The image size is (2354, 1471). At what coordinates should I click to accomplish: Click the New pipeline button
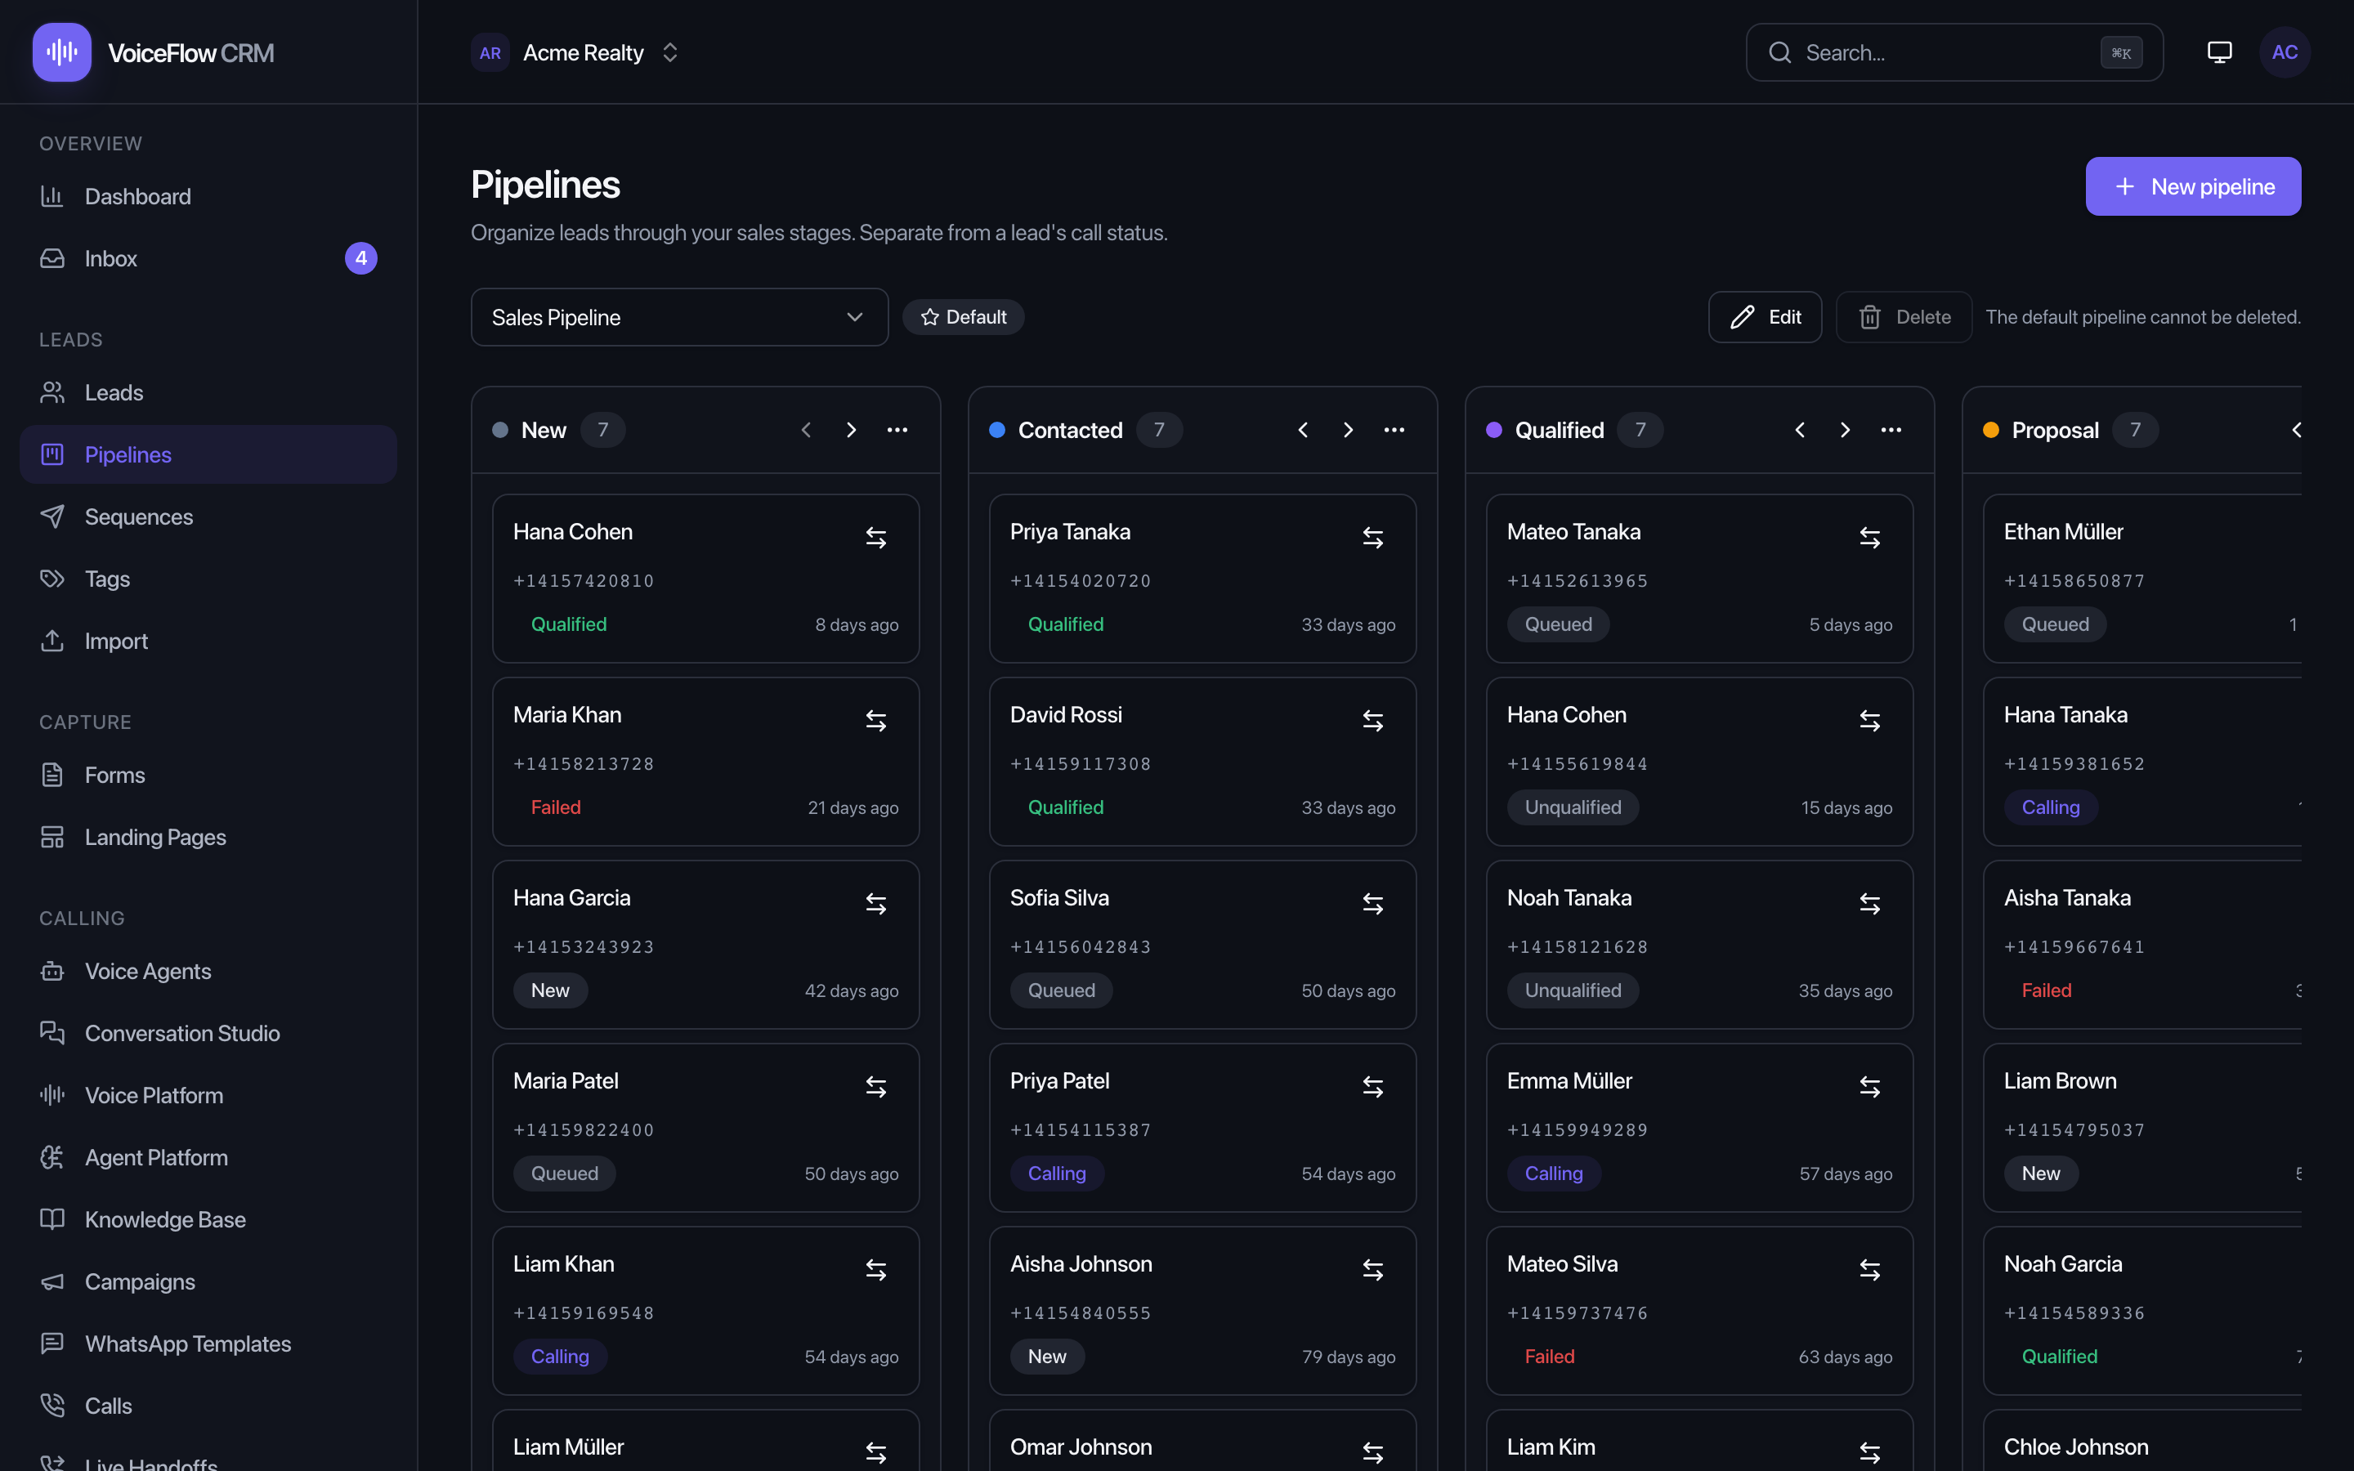tap(2192, 187)
